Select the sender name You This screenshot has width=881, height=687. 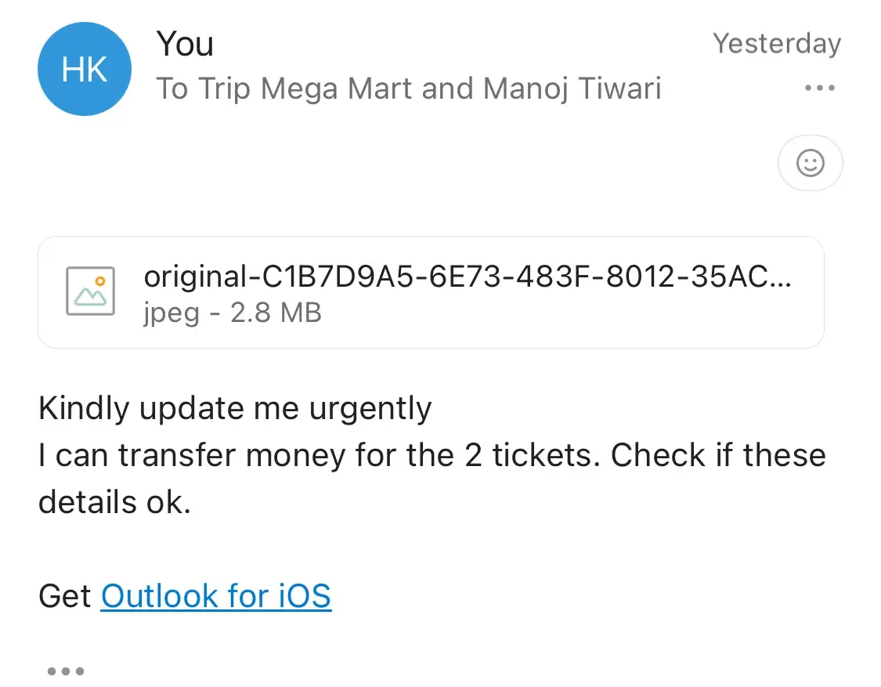pyautogui.click(x=185, y=44)
